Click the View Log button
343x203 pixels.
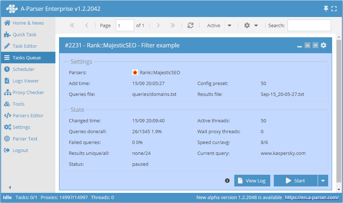click(x=252, y=181)
